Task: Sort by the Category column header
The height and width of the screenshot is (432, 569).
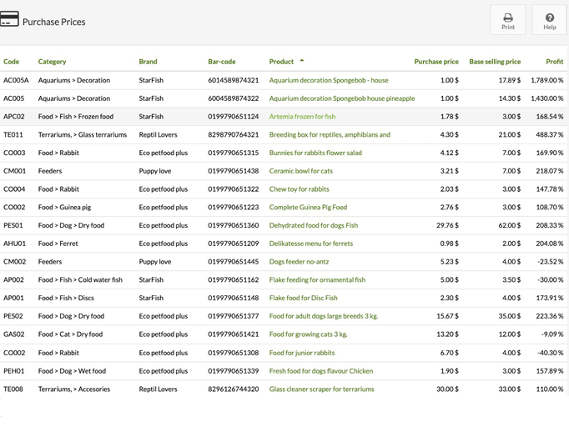Action: [53, 62]
